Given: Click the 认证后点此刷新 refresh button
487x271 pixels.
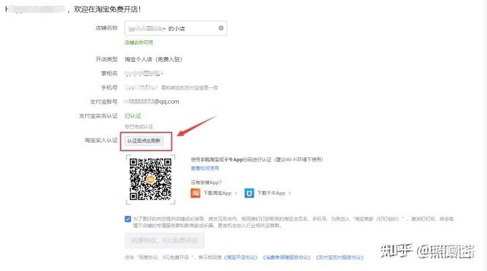Looking at the screenshot, I should click(x=144, y=141).
